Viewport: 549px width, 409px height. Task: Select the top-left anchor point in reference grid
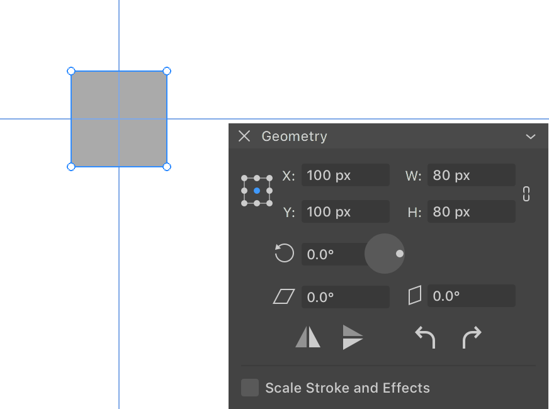(x=244, y=179)
